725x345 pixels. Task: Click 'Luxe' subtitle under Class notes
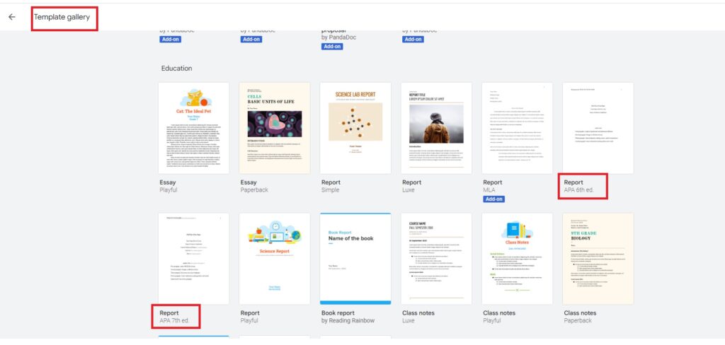[x=409, y=320]
